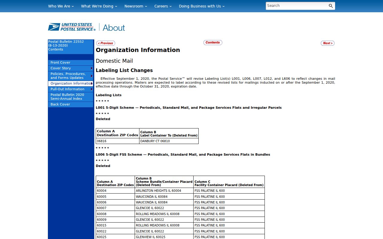Image resolution: width=383 pixels, height=239 pixels.
Task: Click the 60007 ZIP code cell
Action: [115, 208]
